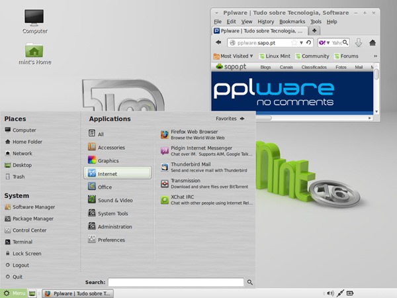Launch Pidgin Internet Messenger
Screen dimensions: 397x298
(x=206, y=151)
